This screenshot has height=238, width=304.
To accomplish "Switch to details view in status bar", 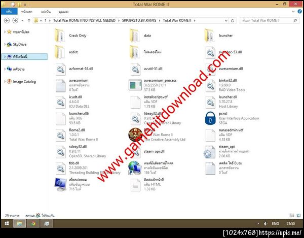I will [x=292, y=216].
